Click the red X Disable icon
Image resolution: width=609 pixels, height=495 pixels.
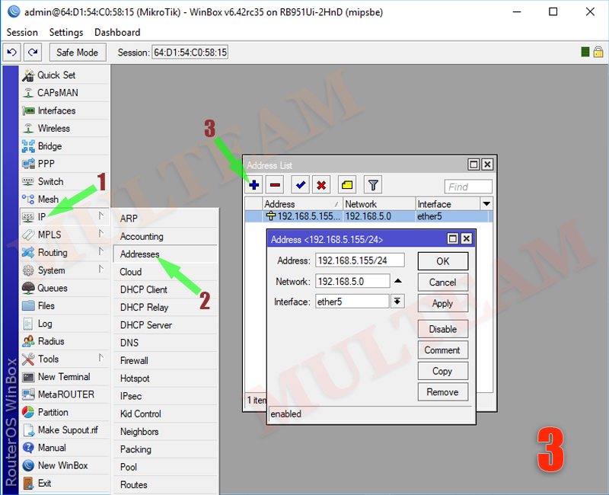click(x=321, y=185)
